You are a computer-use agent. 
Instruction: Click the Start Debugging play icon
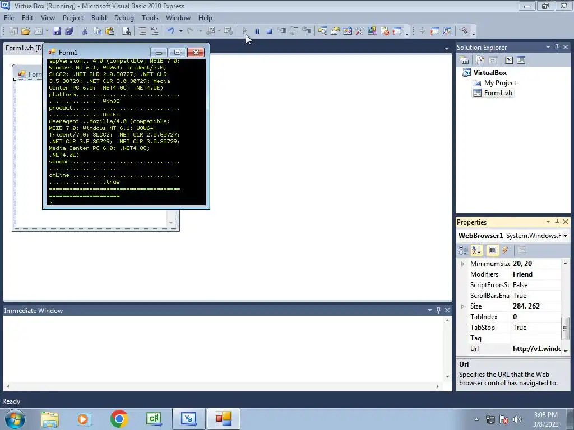[x=245, y=31]
